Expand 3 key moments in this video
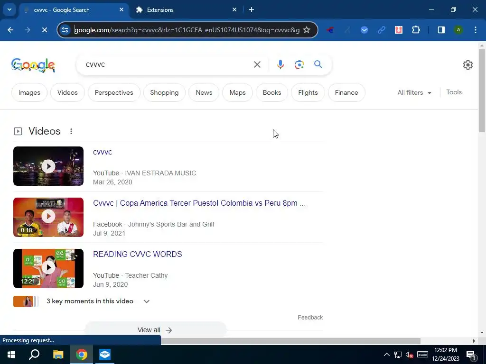486x364 pixels. click(82, 301)
